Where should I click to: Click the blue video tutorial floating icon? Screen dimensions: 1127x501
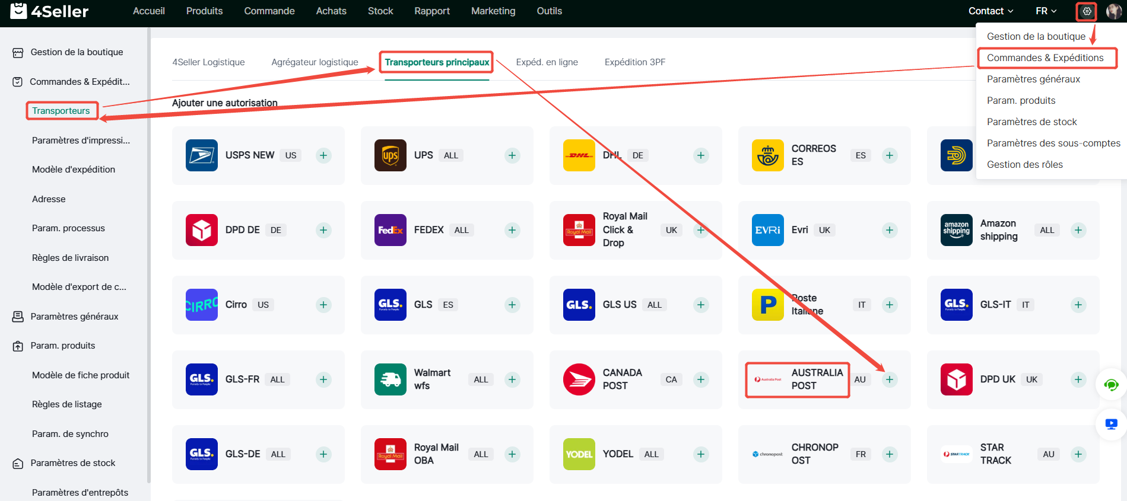point(1111,424)
